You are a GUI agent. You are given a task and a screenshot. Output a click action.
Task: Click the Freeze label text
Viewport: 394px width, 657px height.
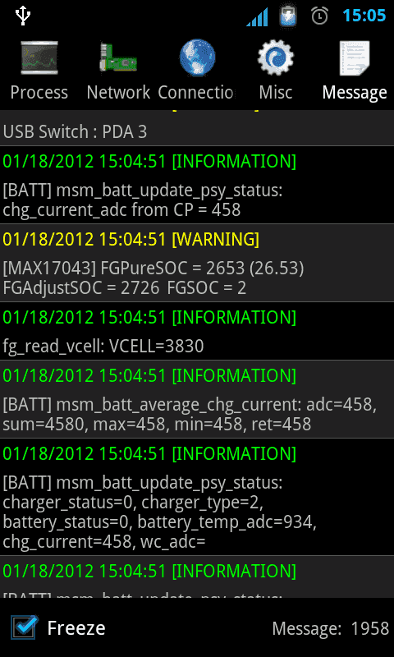point(76,628)
